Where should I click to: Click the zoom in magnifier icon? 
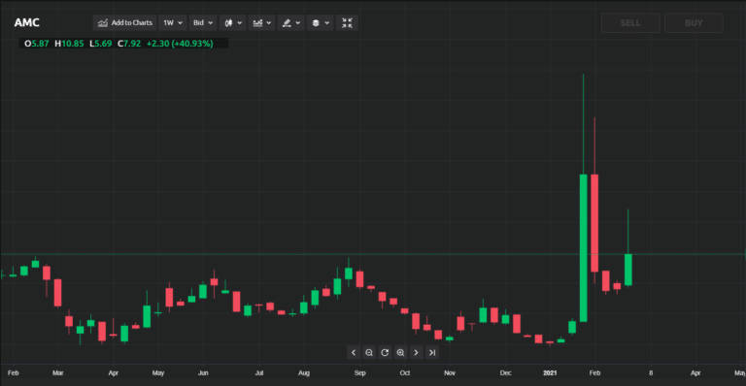tap(400, 352)
